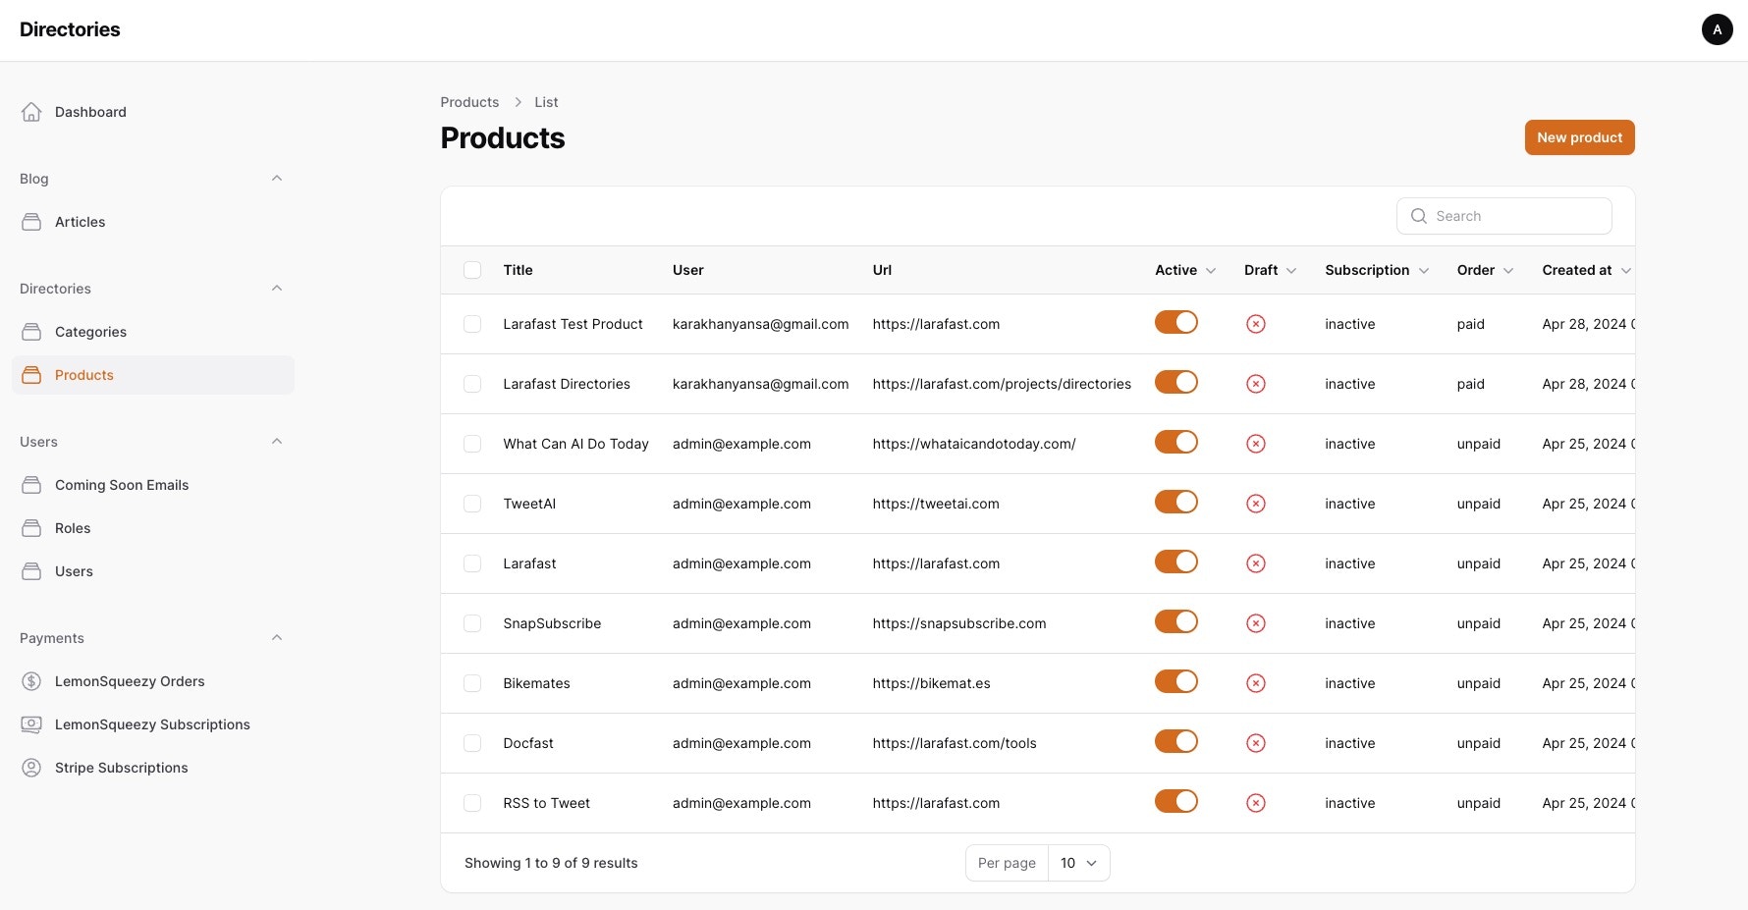Select the checkbox for Bikemates row
1748x910 pixels.
pos(472,683)
